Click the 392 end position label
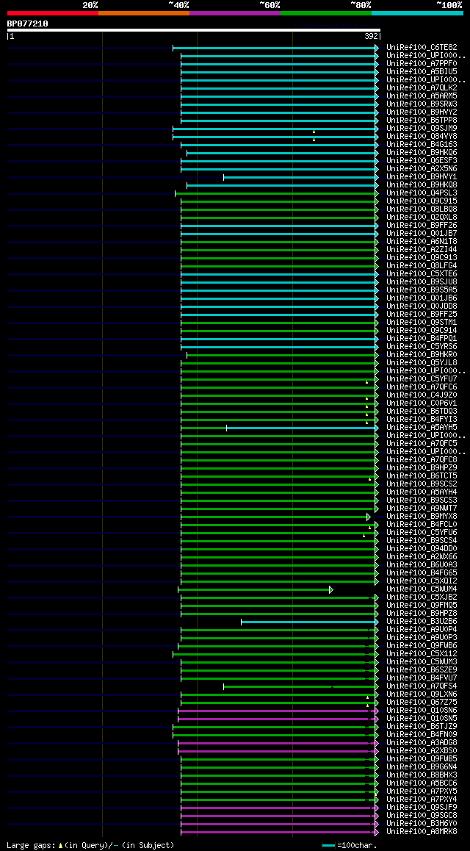 (x=371, y=36)
